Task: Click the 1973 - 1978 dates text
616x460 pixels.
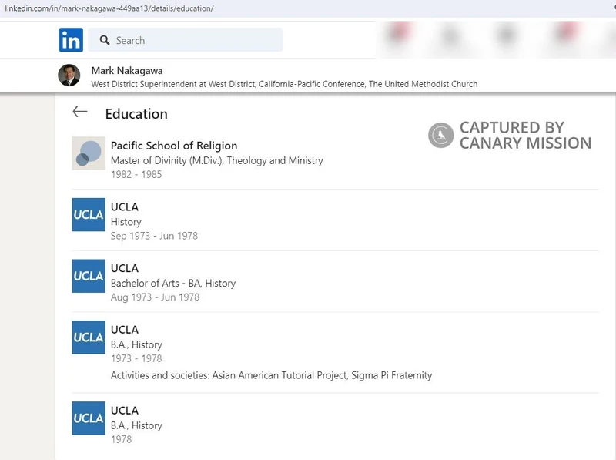Action: [136, 358]
